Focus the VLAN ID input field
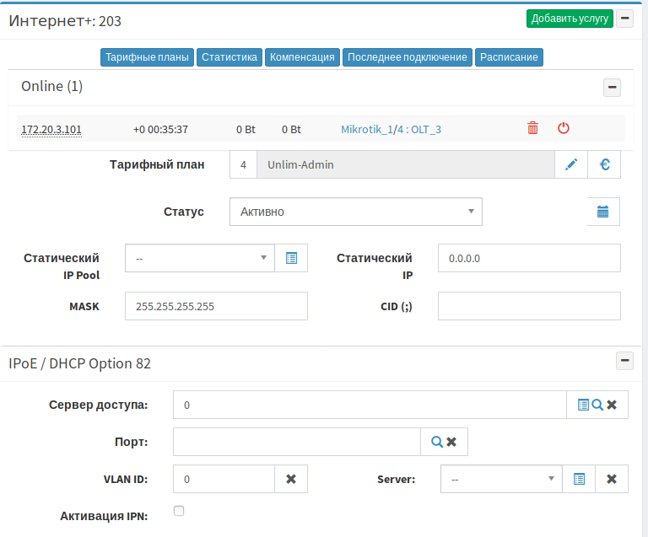The height and width of the screenshot is (537, 648). tap(224, 479)
